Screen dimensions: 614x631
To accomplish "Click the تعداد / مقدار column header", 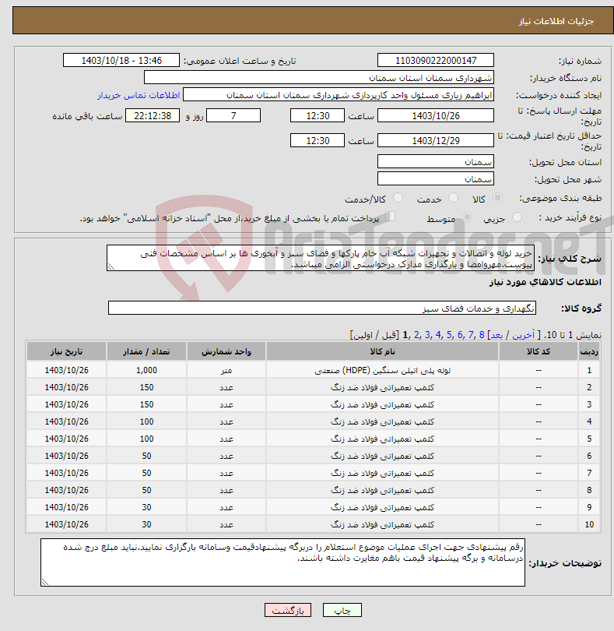I will (x=146, y=351).
